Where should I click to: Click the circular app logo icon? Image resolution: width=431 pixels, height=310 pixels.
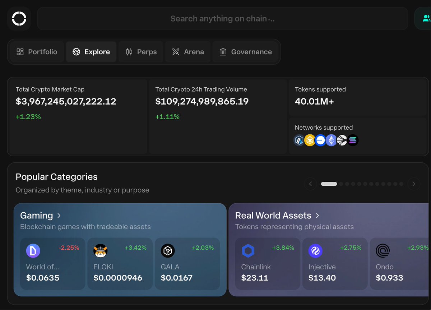(19, 19)
